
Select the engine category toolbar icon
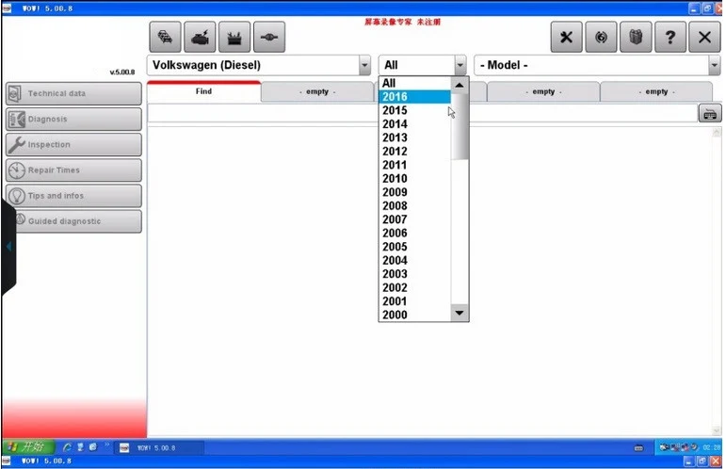point(200,37)
